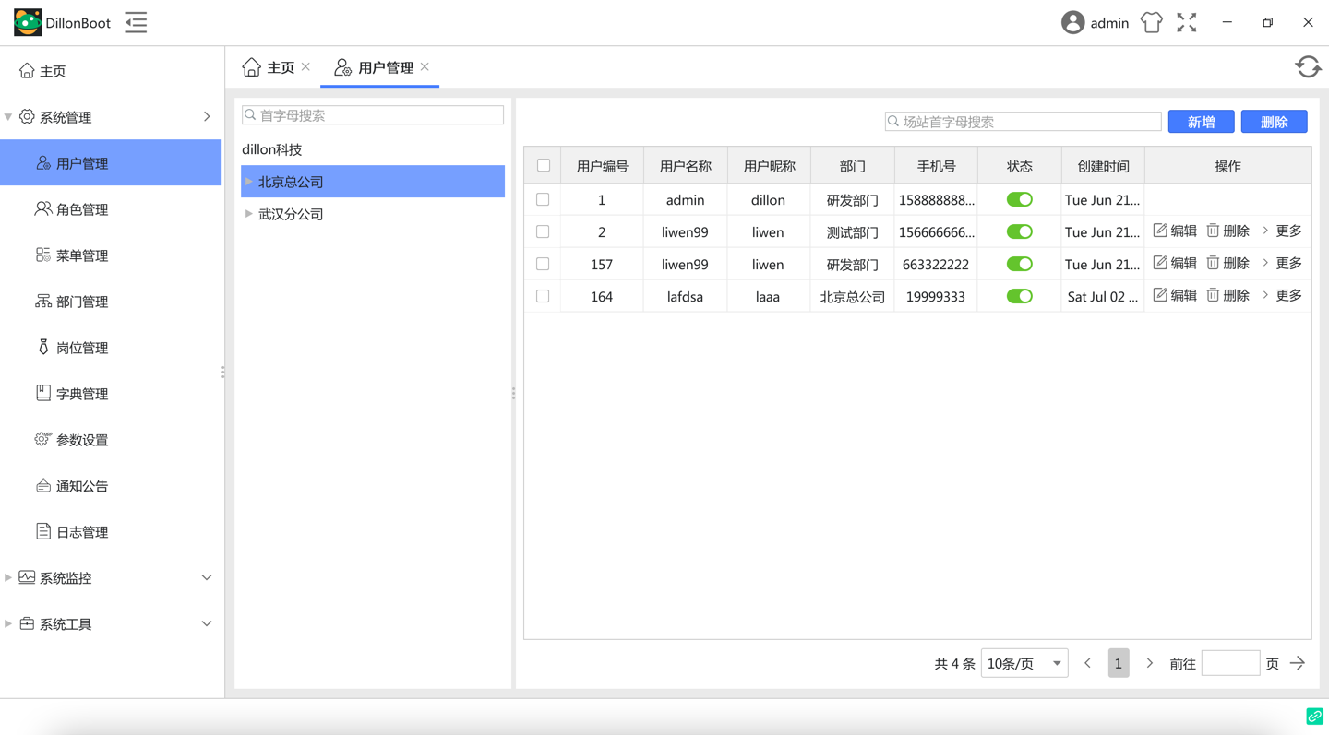Click the blue 新增 button

(x=1201, y=122)
